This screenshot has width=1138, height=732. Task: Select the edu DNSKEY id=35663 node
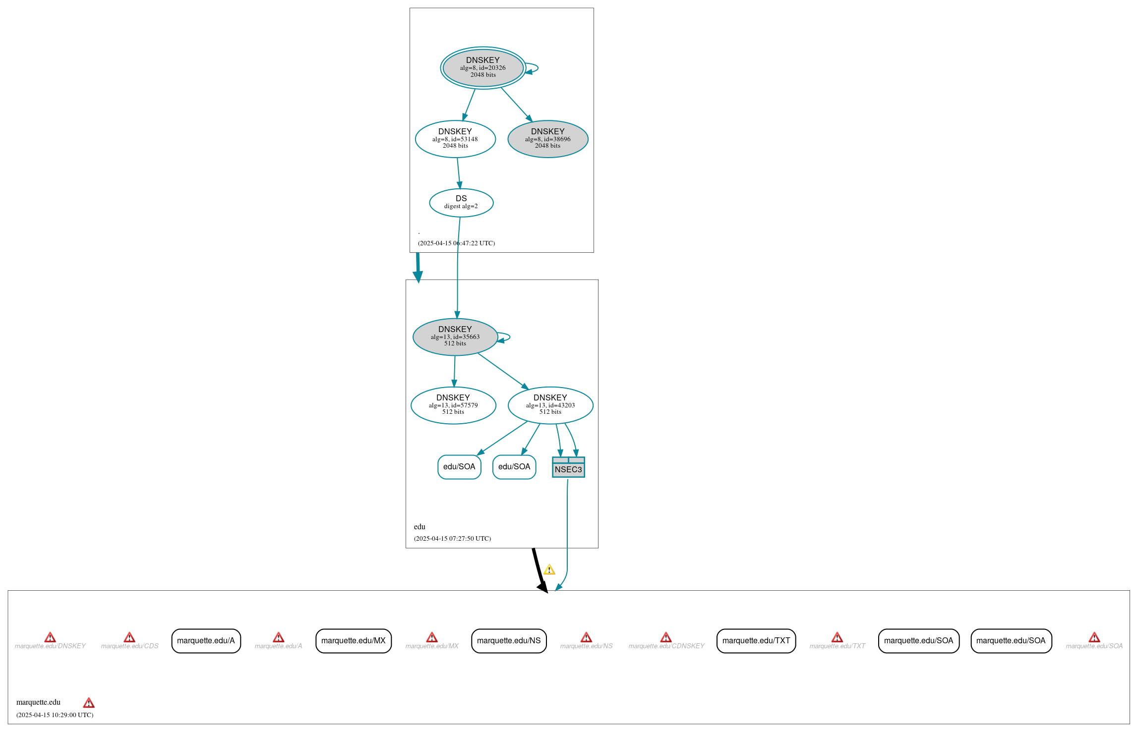point(455,337)
